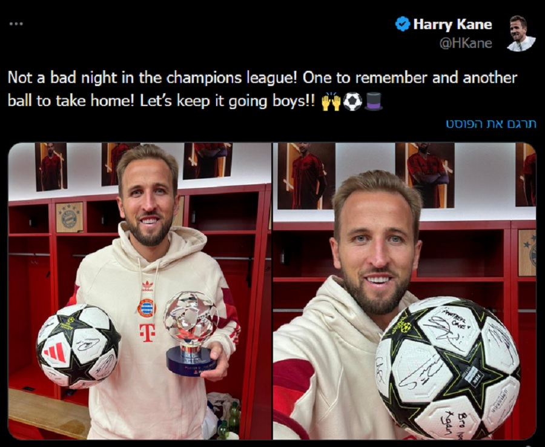This screenshot has height=447, width=545.
Task: Click the red Adidas logo on ball
Action: [56, 352]
